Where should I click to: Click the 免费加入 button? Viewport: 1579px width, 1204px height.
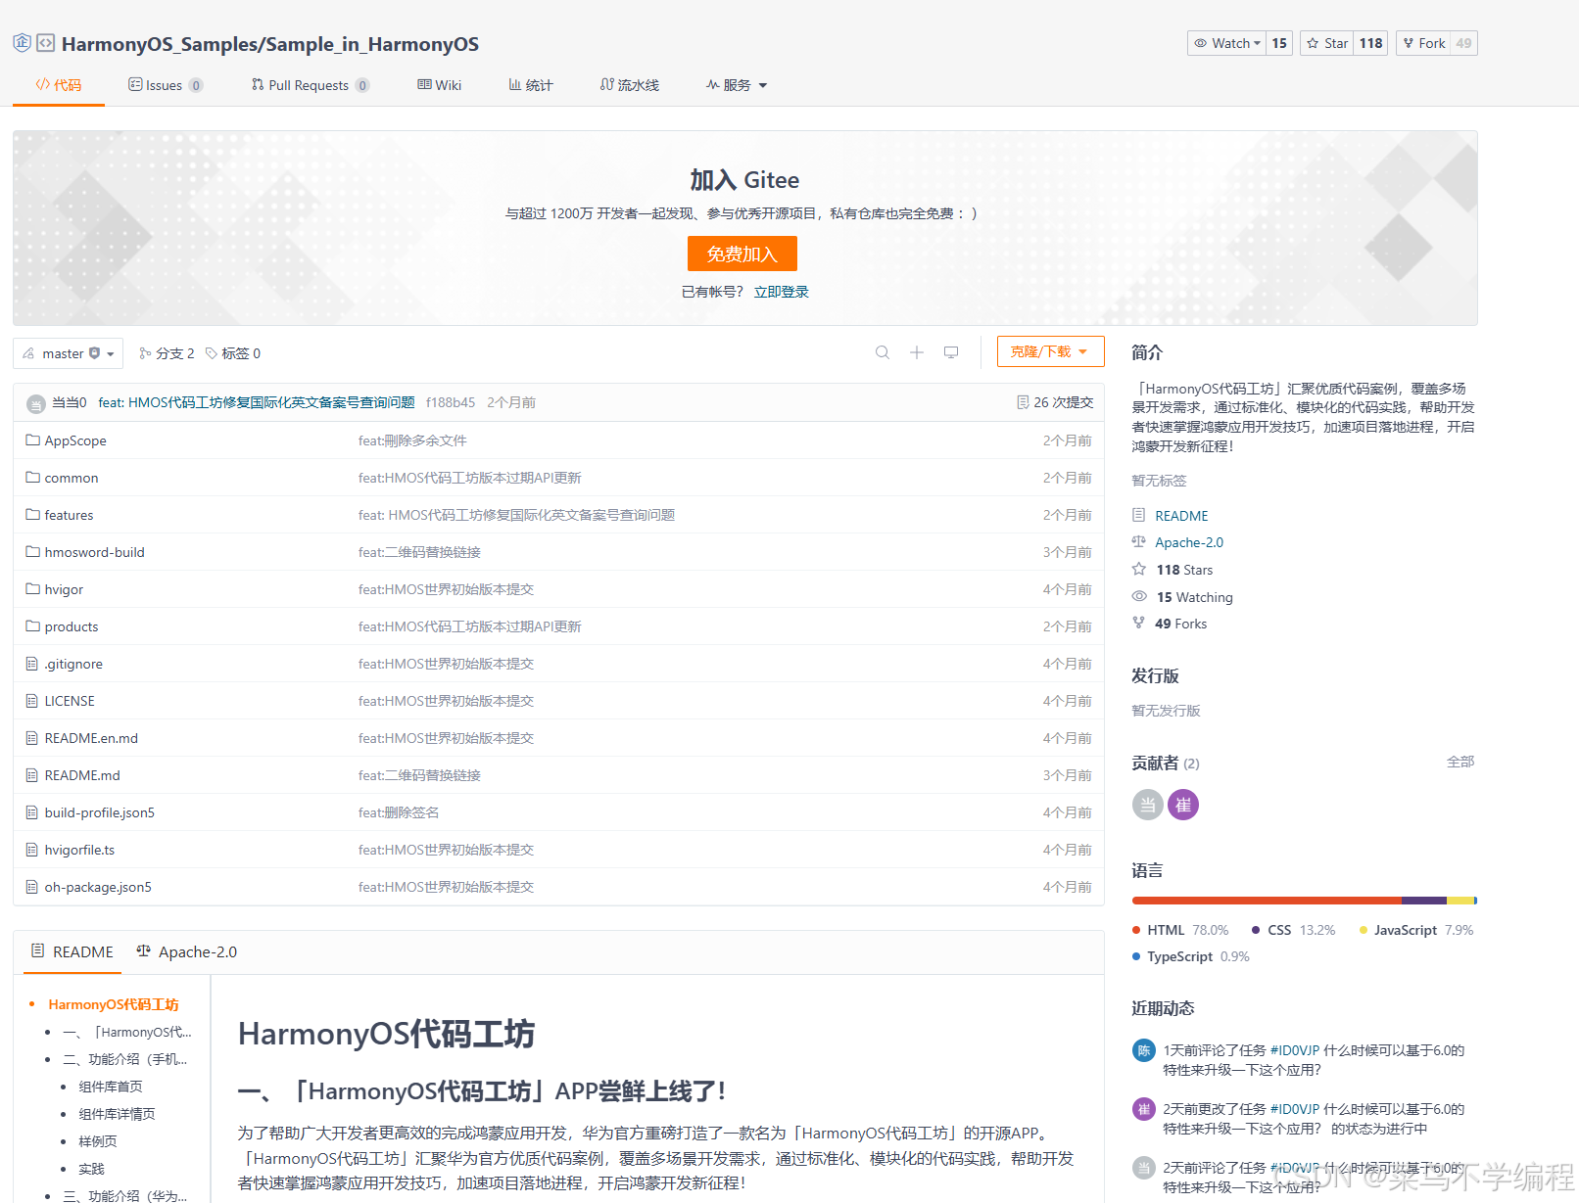(x=742, y=254)
